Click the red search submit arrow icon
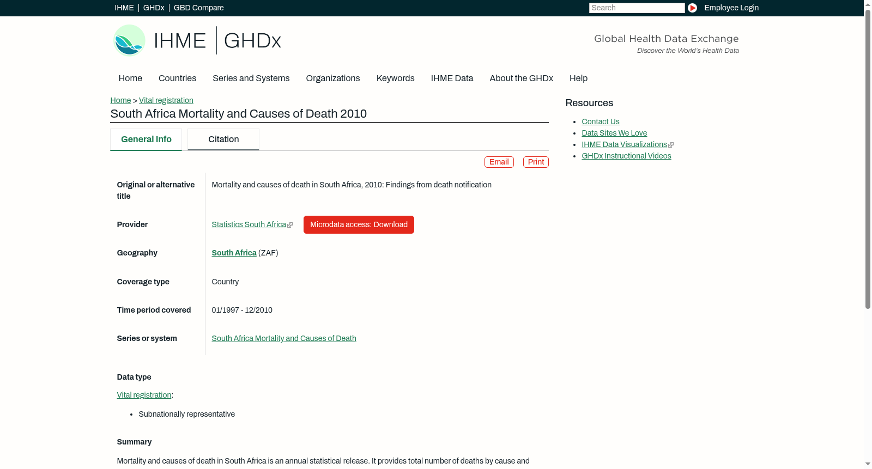The image size is (872, 469). click(x=692, y=8)
